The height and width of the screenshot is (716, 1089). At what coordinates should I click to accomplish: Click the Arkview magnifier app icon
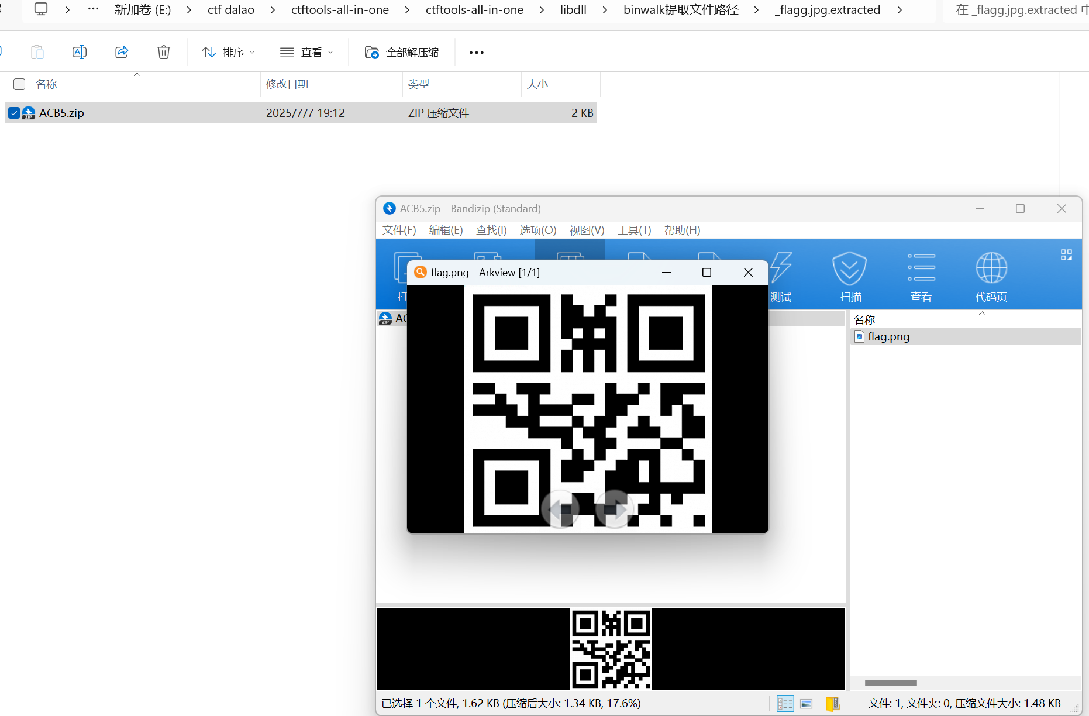[x=420, y=272]
